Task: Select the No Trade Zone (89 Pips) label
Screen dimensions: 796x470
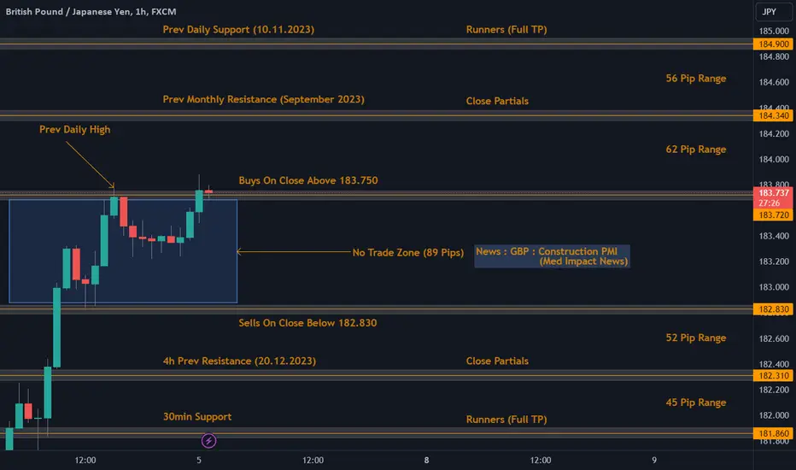Action: pyautogui.click(x=408, y=253)
